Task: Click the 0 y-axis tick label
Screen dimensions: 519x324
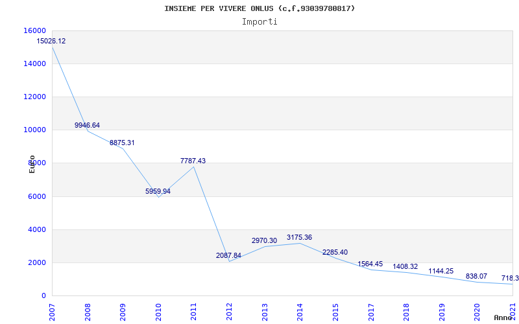Action: pyautogui.click(x=43, y=296)
